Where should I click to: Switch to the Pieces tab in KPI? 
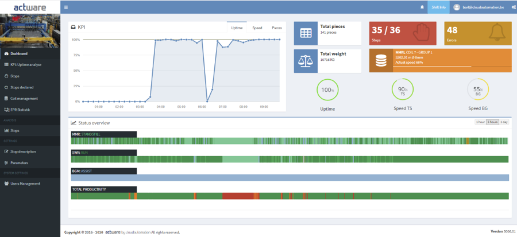click(x=276, y=28)
